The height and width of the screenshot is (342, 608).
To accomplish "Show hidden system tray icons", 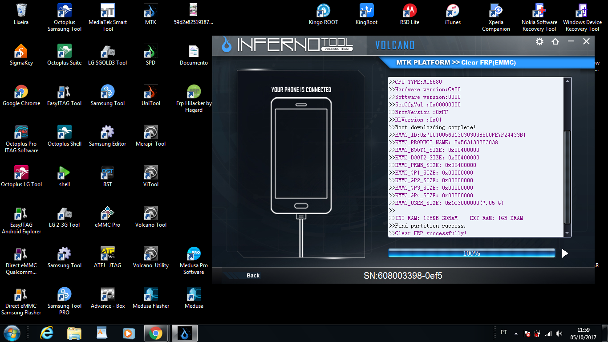I will pos(516,333).
